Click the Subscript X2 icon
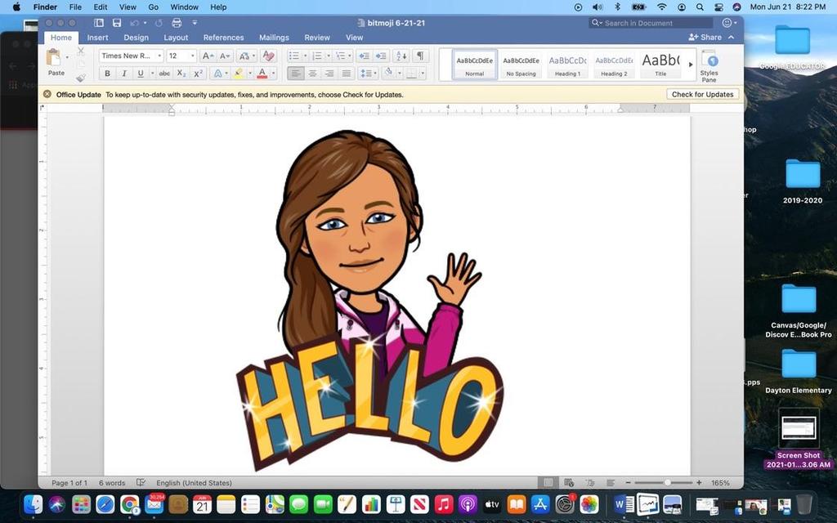This screenshot has width=837, height=523. pyautogui.click(x=181, y=73)
